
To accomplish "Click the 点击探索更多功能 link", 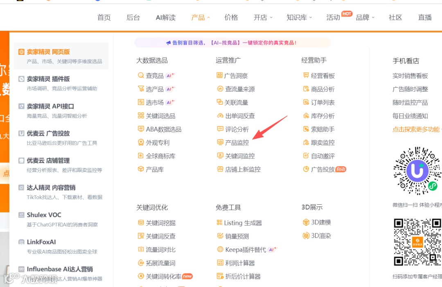I will coord(416,129).
